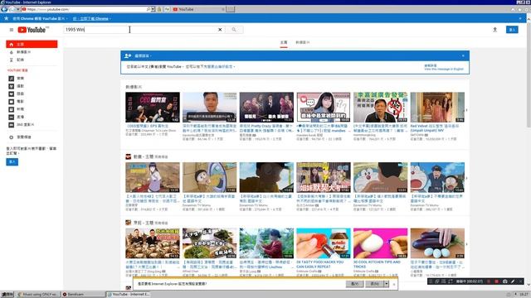Switch to 'Music using ONLY so...' taskbar item
This screenshot has width=531, height=298.
pos(38,295)
